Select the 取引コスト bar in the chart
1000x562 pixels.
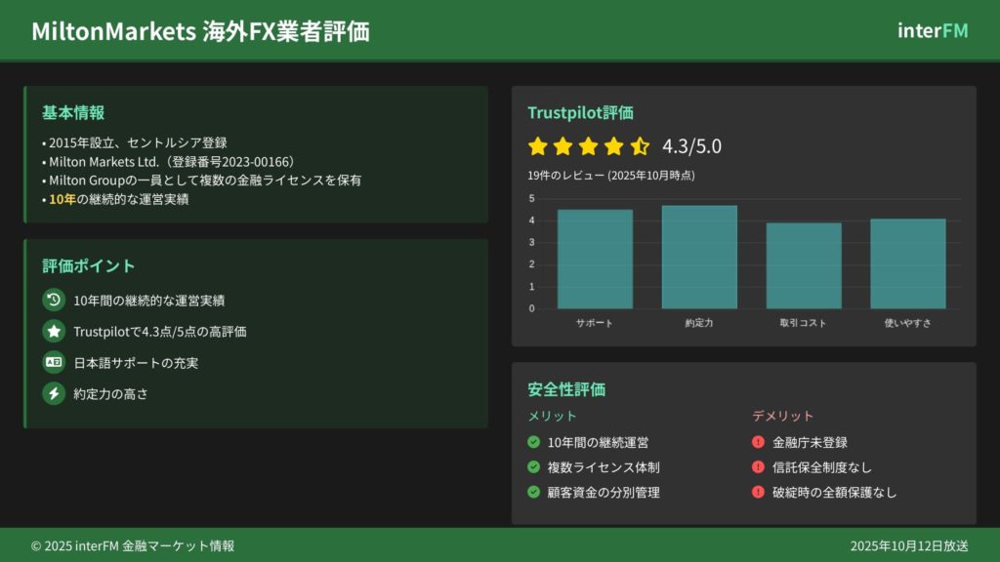804,266
